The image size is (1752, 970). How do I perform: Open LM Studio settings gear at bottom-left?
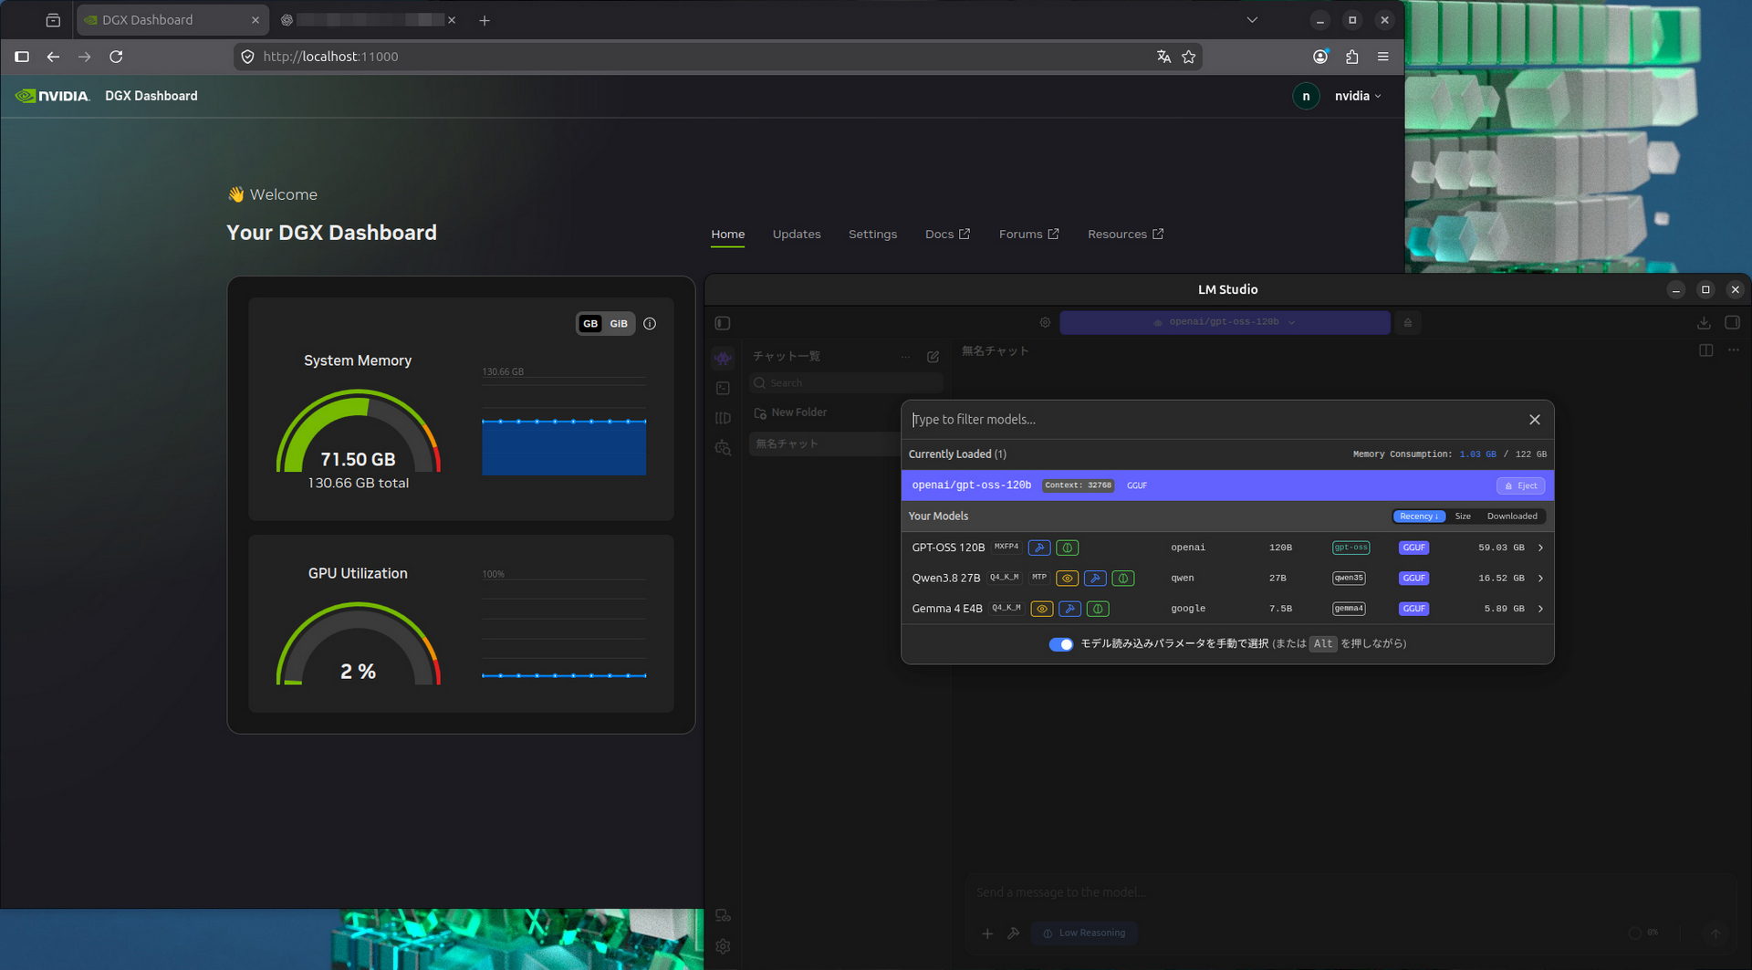pyautogui.click(x=723, y=947)
